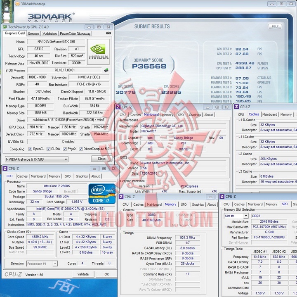Open Graphics tab in CPU-Z Processor window
This screenshot has width=297, height=297.
click(82, 176)
